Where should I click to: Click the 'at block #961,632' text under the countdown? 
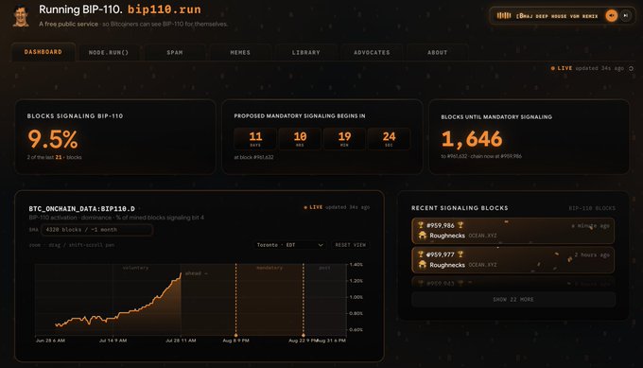pos(253,157)
